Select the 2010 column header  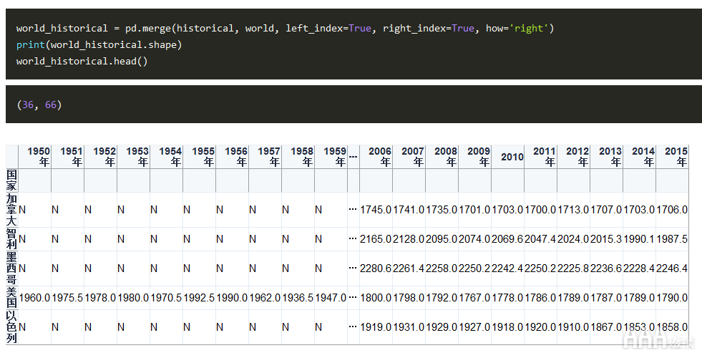click(x=507, y=157)
